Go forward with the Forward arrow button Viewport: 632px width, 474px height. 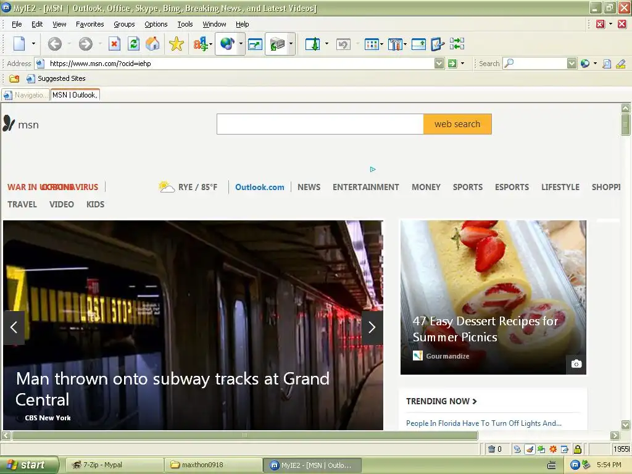point(85,44)
